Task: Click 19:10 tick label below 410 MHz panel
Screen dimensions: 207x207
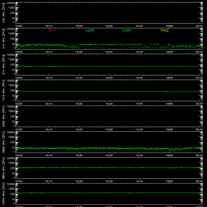Action: 49,52
